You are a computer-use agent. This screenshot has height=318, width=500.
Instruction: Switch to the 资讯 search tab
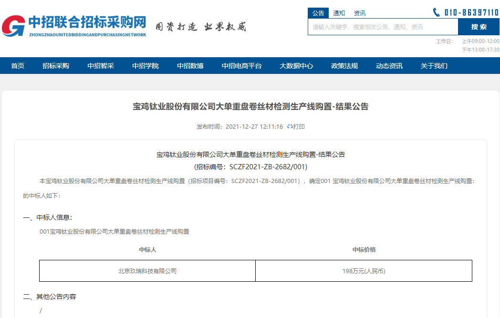coord(360,13)
